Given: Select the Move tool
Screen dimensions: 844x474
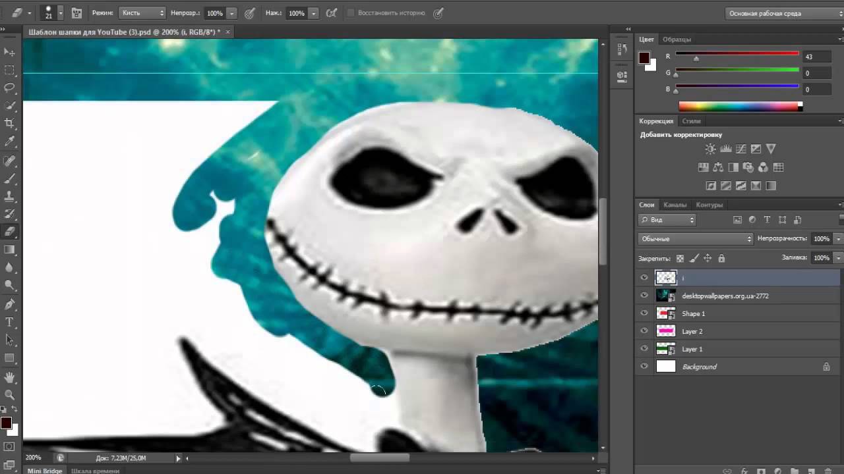Looking at the screenshot, I should [x=9, y=52].
